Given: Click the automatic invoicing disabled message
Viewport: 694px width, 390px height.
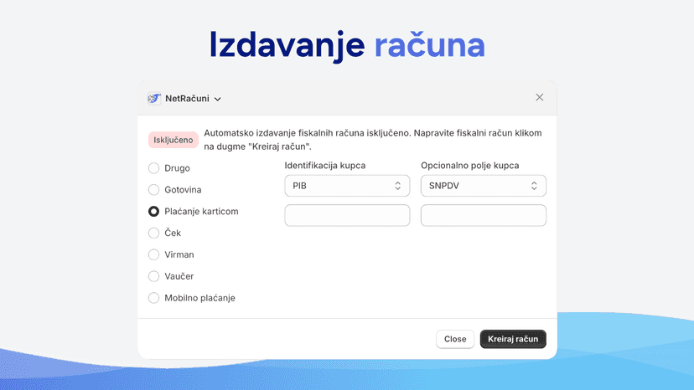Looking at the screenshot, I should click(373, 140).
